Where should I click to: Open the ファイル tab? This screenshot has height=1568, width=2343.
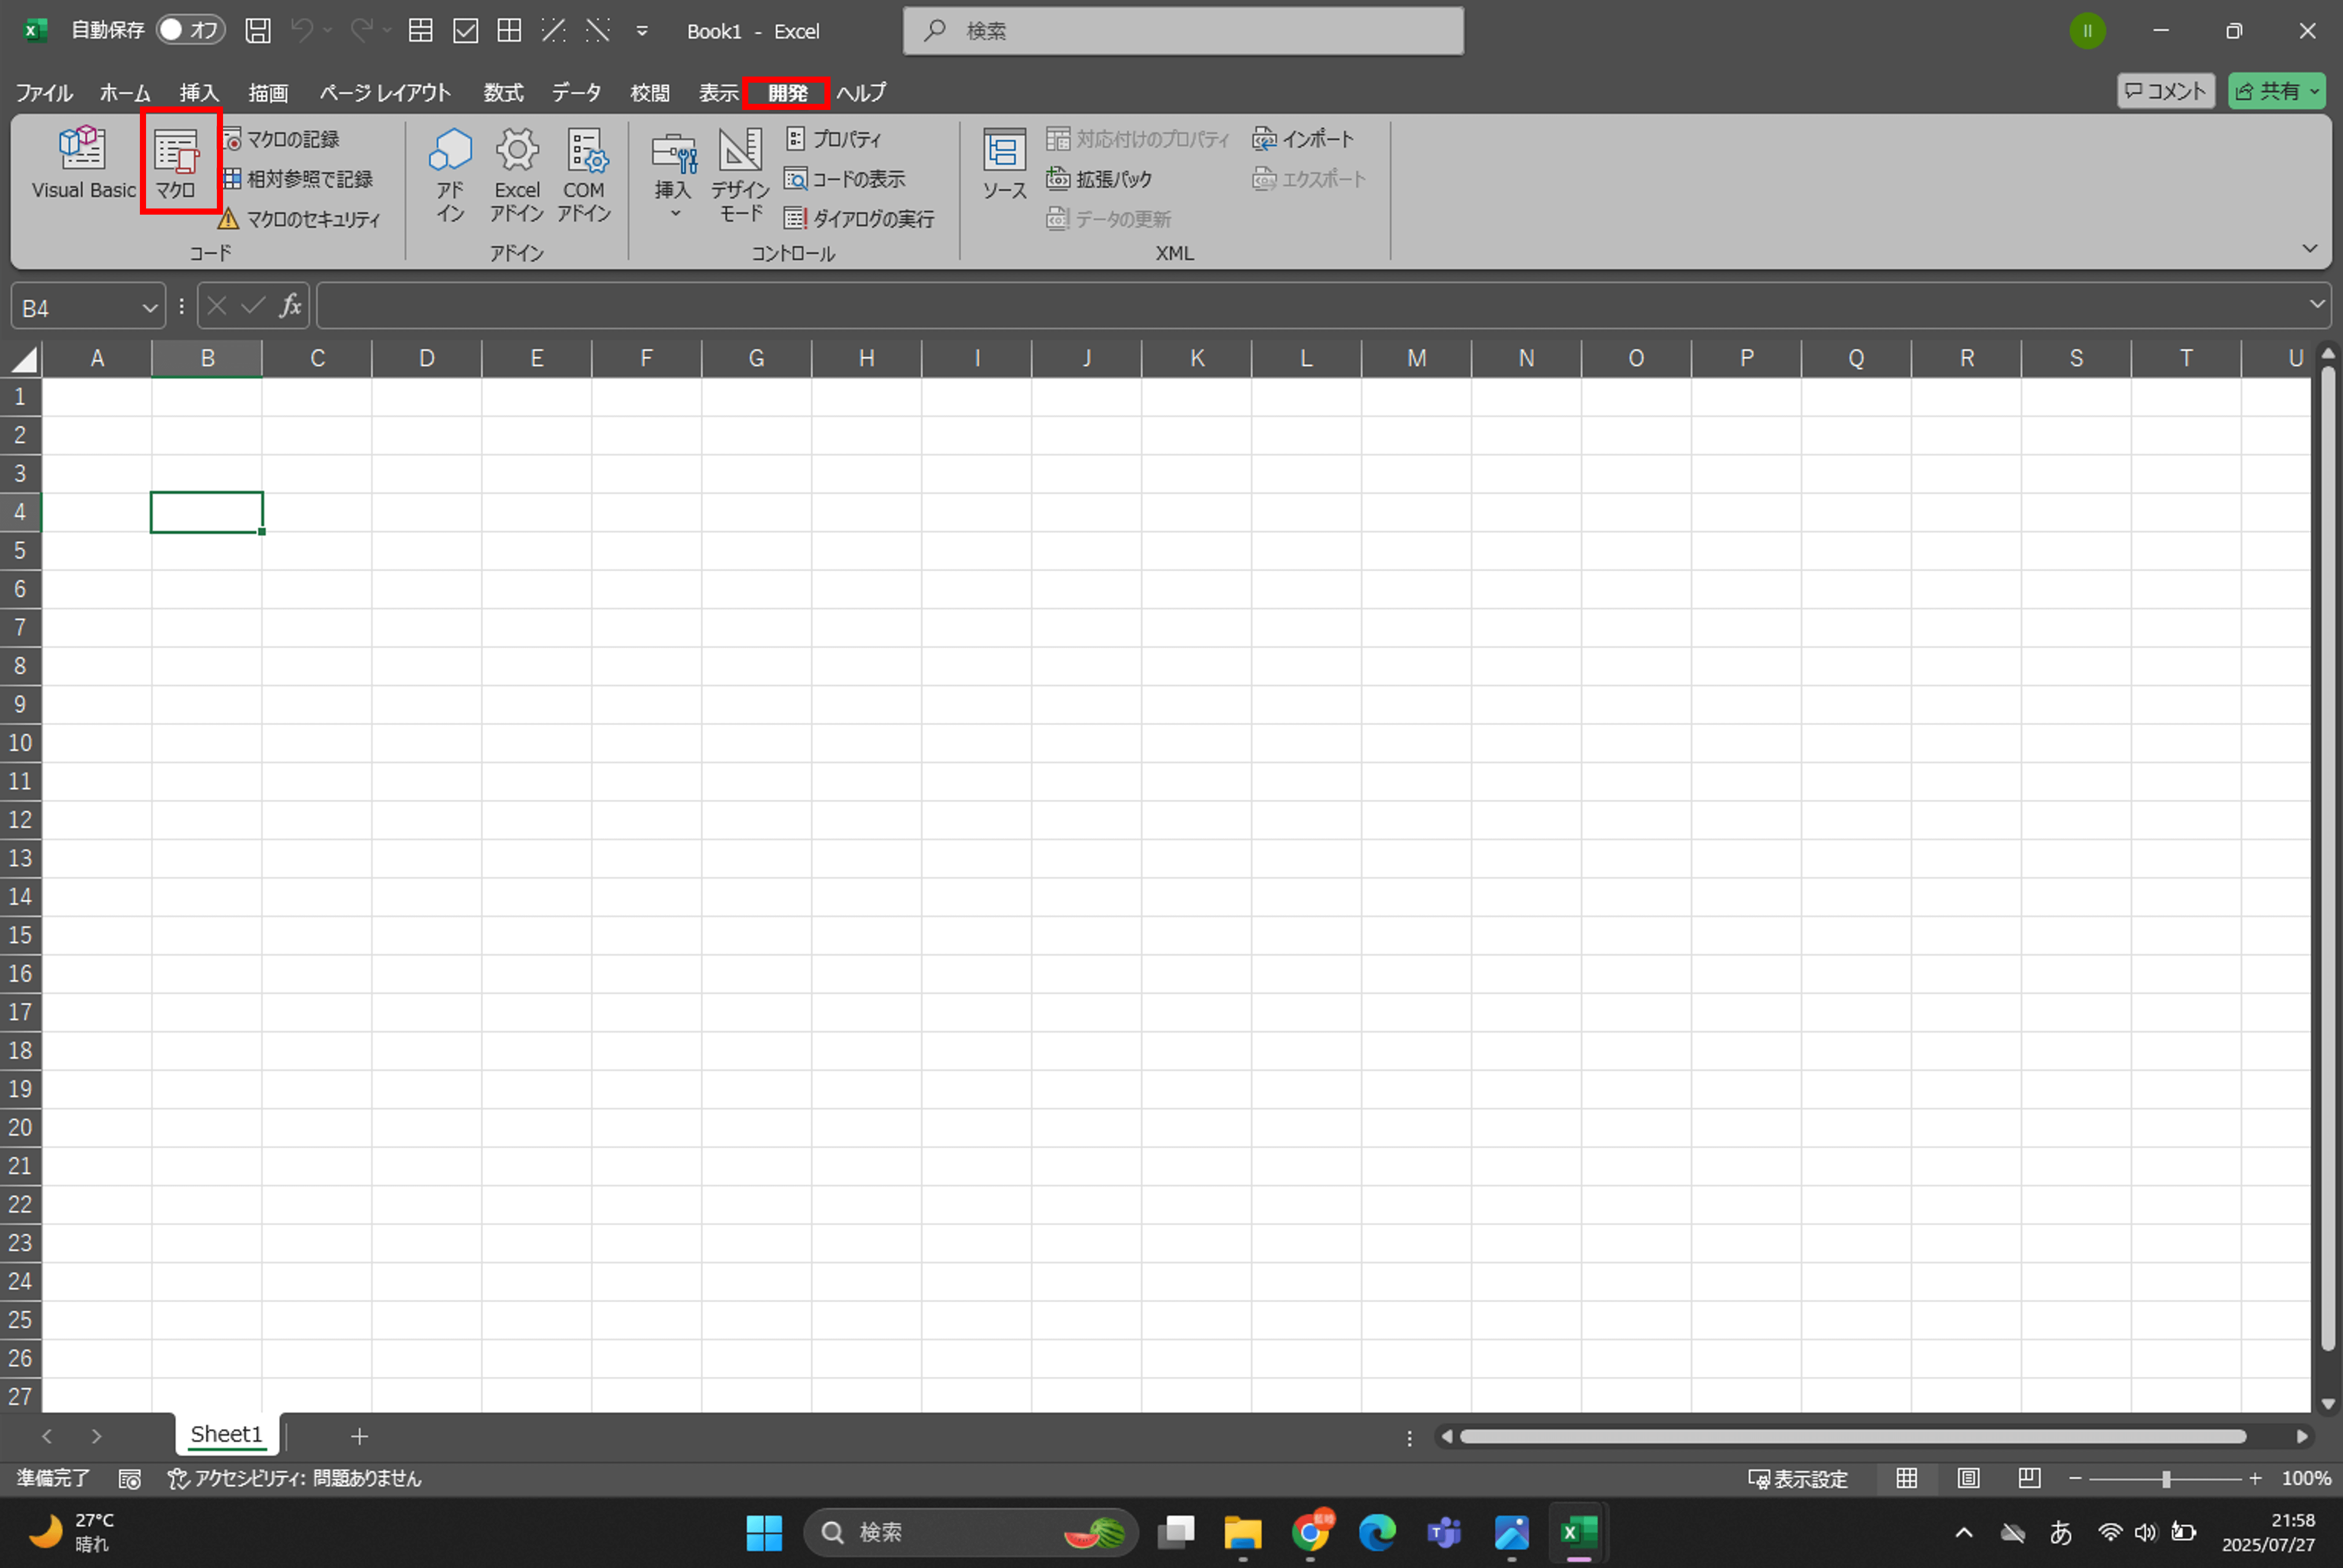[x=44, y=92]
